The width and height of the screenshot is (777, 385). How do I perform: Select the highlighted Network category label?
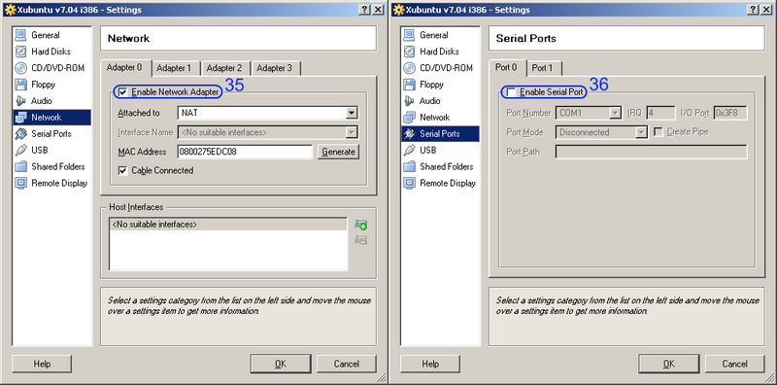click(x=47, y=118)
